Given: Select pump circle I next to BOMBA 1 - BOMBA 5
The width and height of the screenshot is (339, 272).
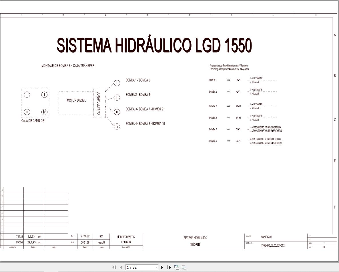Looking at the screenshot, I should click(117, 83).
